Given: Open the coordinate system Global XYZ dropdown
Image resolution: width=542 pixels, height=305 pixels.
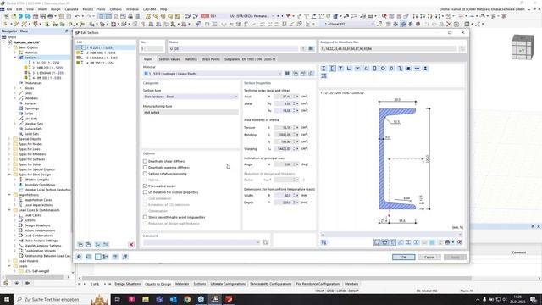Looking at the screenshot, I should [373, 24].
